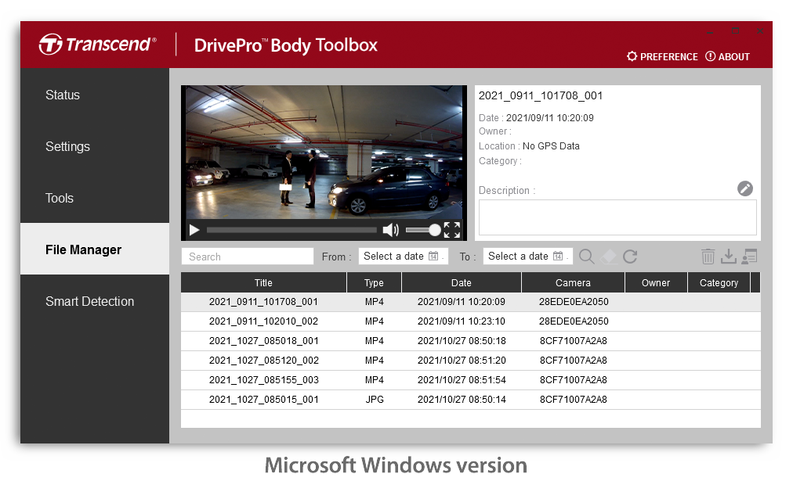The image size is (793, 481).
Task: Open the To date picker
Action: [527, 257]
